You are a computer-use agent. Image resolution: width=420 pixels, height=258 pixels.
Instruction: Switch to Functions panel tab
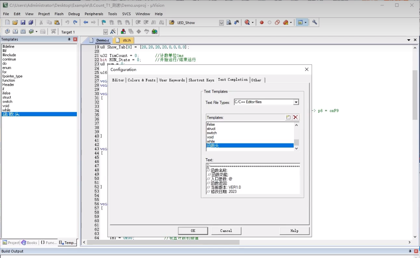pos(48,243)
